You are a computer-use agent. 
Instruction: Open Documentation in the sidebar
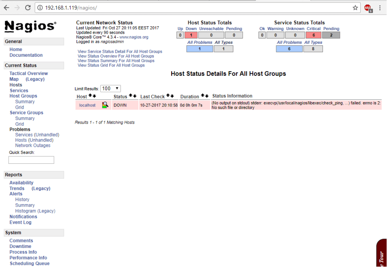point(26,55)
